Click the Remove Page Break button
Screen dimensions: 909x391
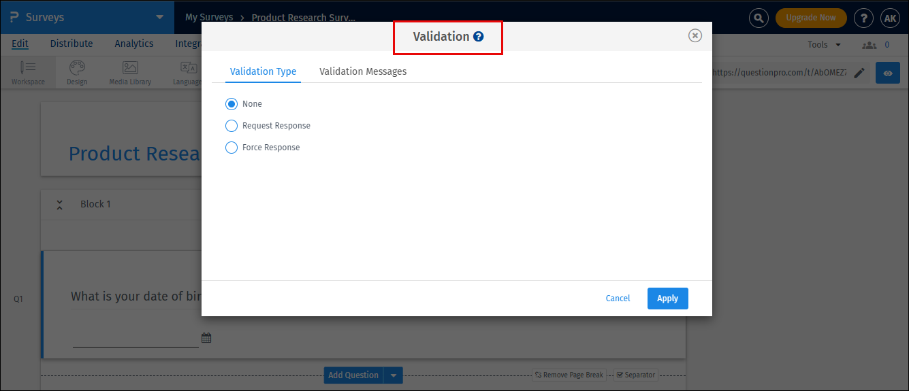pos(569,375)
